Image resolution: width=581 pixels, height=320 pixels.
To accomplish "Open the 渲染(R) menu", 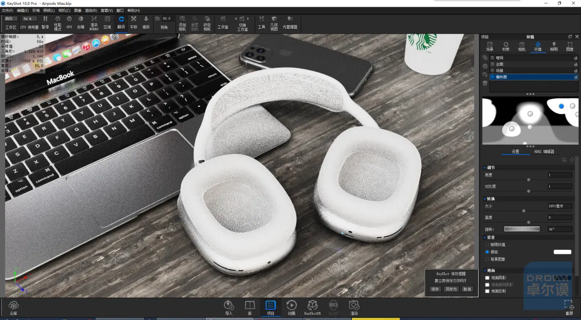I will (91, 11).
